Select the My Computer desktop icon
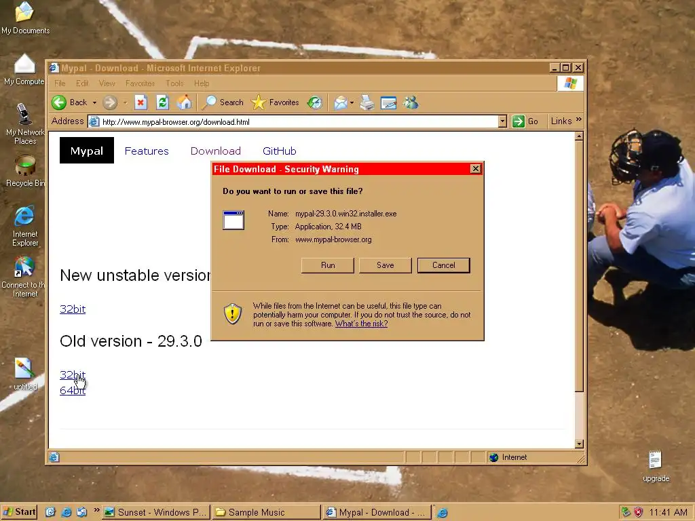This screenshot has width=695, height=521. pos(25,64)
